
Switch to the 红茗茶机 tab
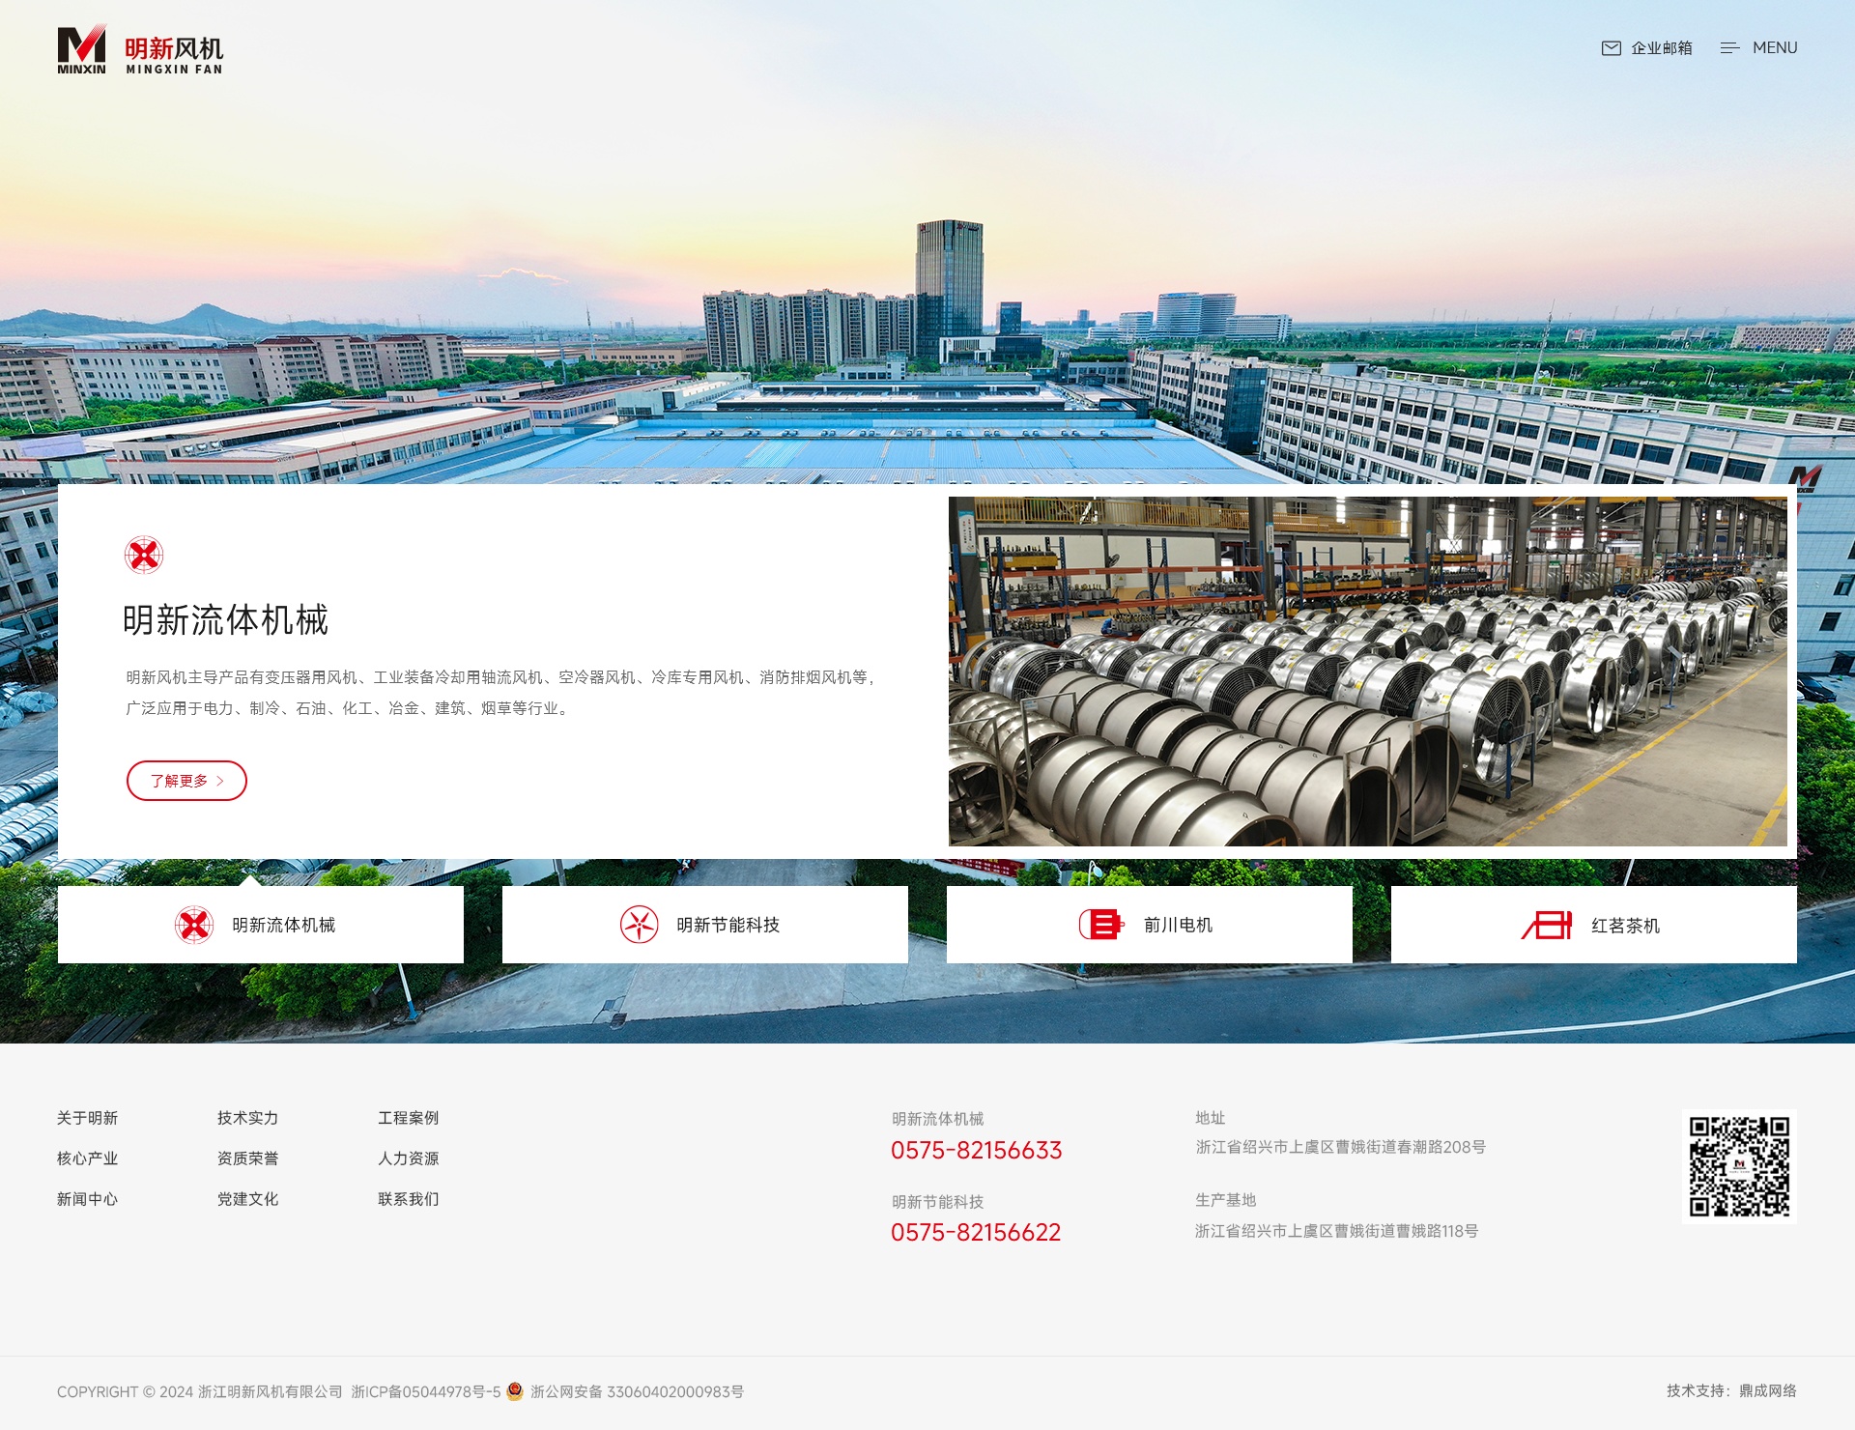pos(1594,925)
